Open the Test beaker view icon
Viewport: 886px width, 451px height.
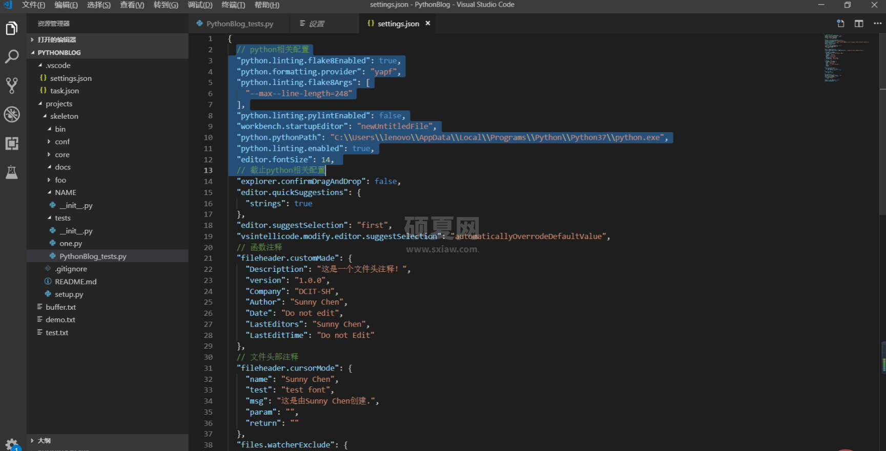pyautogui.click(x=12, y=172)
